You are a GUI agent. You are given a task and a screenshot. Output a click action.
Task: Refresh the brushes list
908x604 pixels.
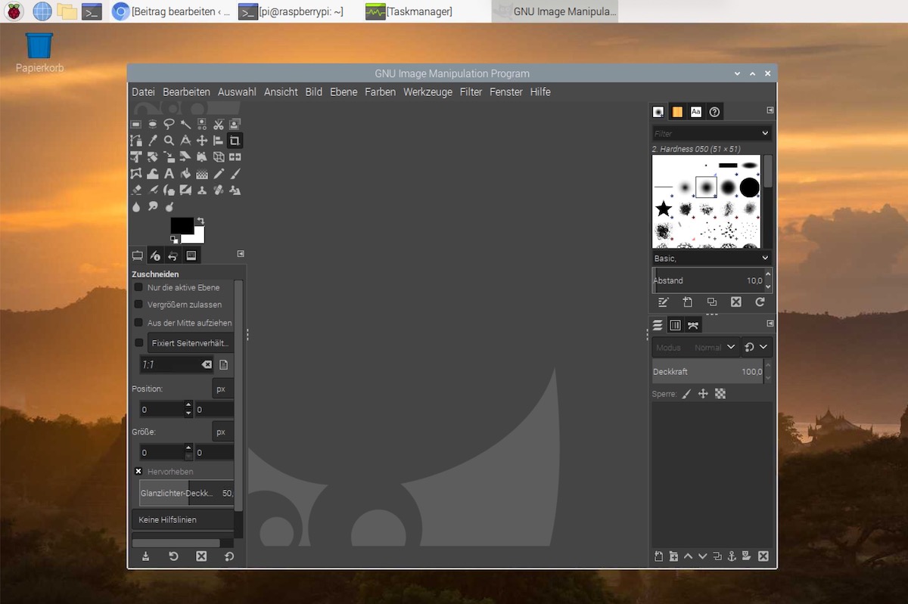760,302
